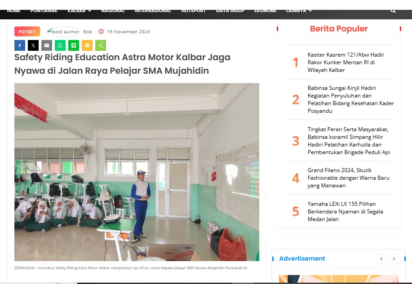Open Kasiter Kasrem 121/Abw popular article
This screenshot has height=284, width=412.
(346, 62)
